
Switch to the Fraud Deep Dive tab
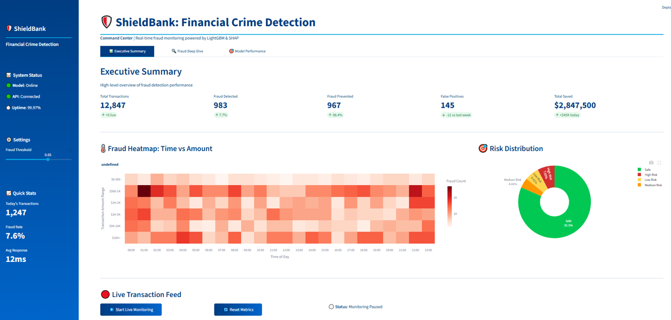click(x=187, y=51)
